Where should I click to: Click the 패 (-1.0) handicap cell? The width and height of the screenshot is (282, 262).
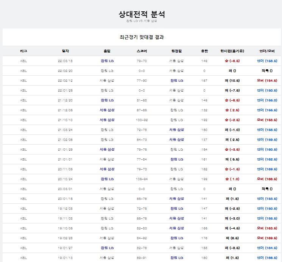click(x=232, y=130)
